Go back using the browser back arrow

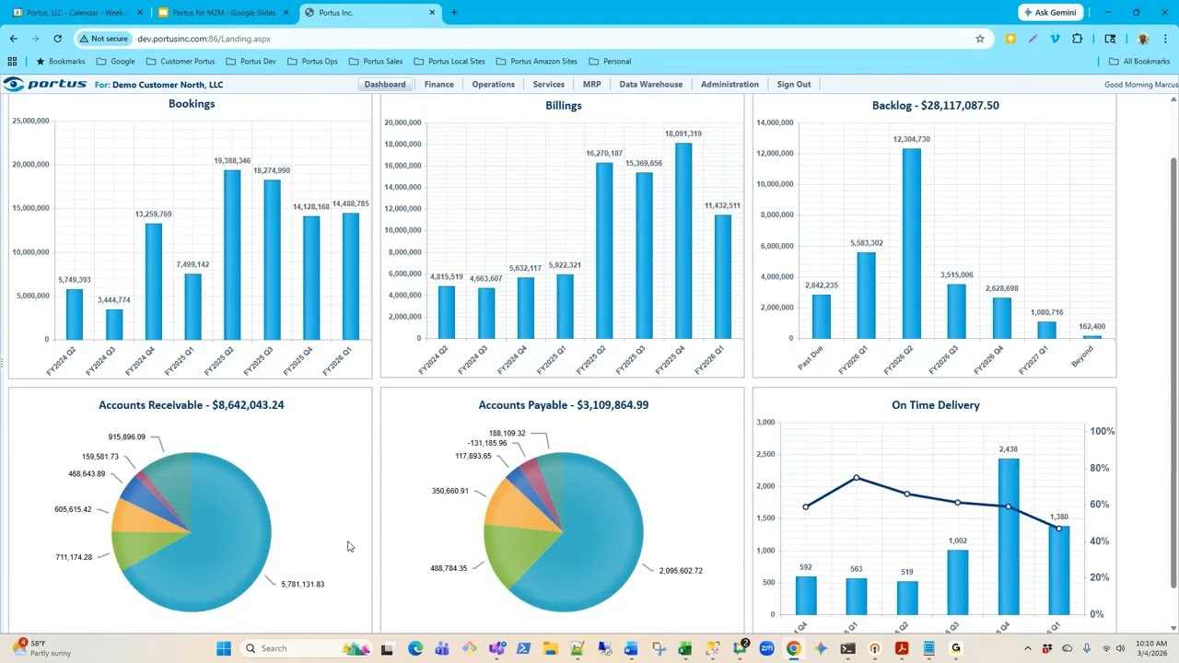13,39
